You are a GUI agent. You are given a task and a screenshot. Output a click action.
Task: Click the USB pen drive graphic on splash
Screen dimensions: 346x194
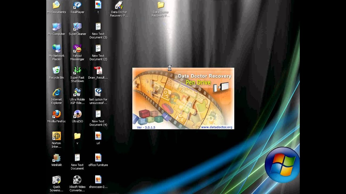[221, 87]
